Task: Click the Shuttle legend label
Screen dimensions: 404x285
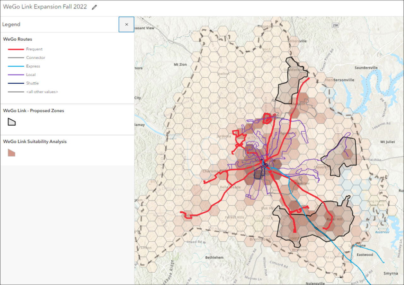Action: 33,83
